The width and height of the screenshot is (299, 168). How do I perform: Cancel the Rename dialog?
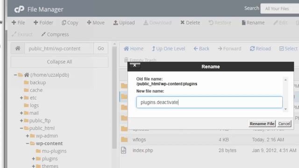point(284,124)
